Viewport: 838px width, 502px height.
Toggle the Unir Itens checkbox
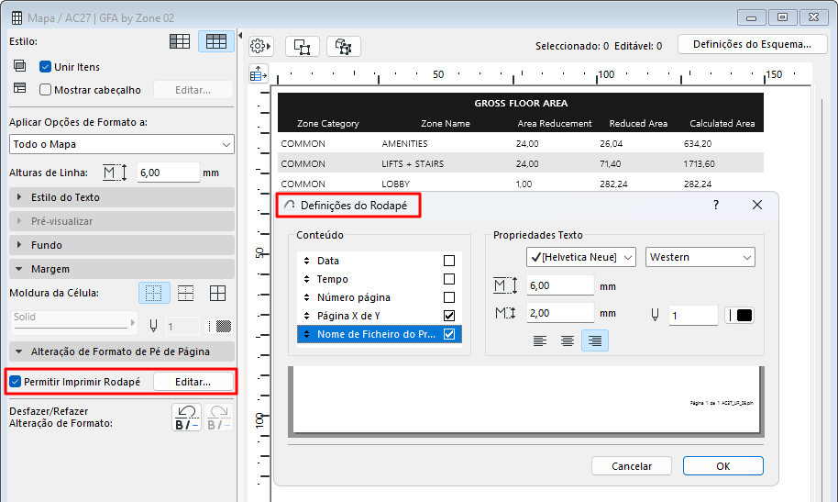(46, 67)
